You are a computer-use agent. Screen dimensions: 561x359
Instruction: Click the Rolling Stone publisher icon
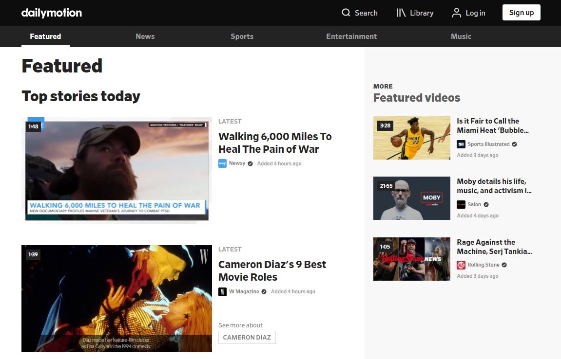[x=461, y=265]
